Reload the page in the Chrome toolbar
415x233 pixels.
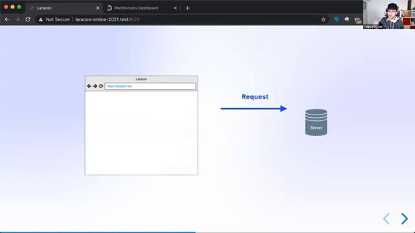(28, 19)
